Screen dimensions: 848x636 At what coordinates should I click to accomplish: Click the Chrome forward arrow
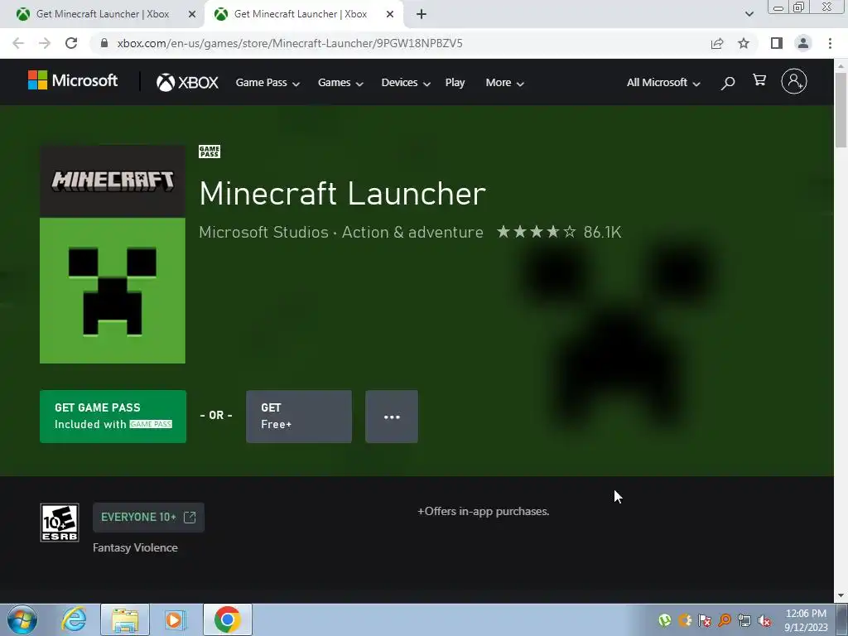pos(45,43)
